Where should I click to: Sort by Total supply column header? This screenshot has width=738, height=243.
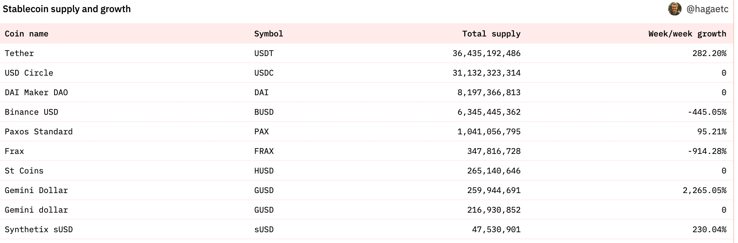tap(491, 34)
